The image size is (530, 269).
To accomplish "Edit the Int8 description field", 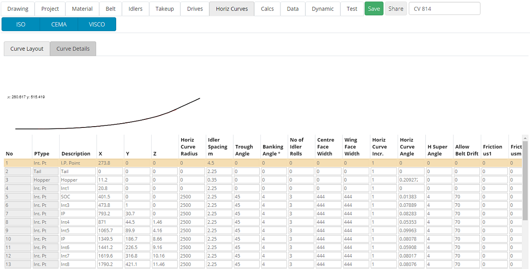I will [x=78, y=264].
